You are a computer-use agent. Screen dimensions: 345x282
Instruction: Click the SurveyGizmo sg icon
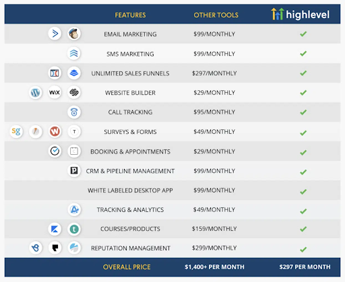pyautogui.click(x=16, y=131)
